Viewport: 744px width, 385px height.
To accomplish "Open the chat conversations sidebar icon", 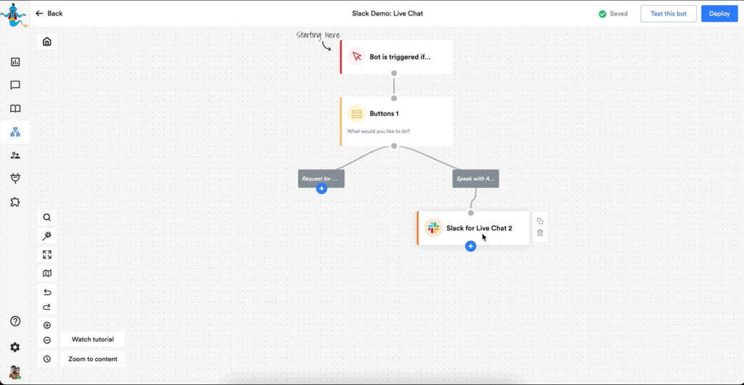I will pyautogui.click(x=15, y=85).
